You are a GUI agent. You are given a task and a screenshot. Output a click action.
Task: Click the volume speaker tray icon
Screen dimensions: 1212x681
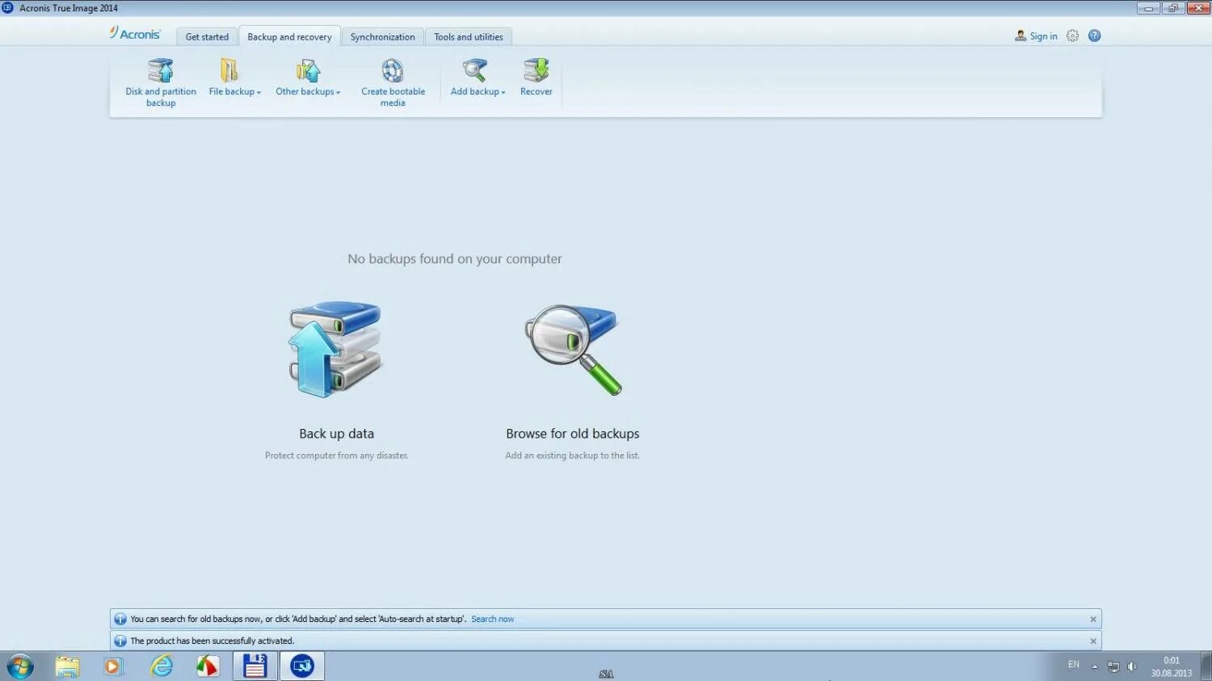[x=1132, y=667]
